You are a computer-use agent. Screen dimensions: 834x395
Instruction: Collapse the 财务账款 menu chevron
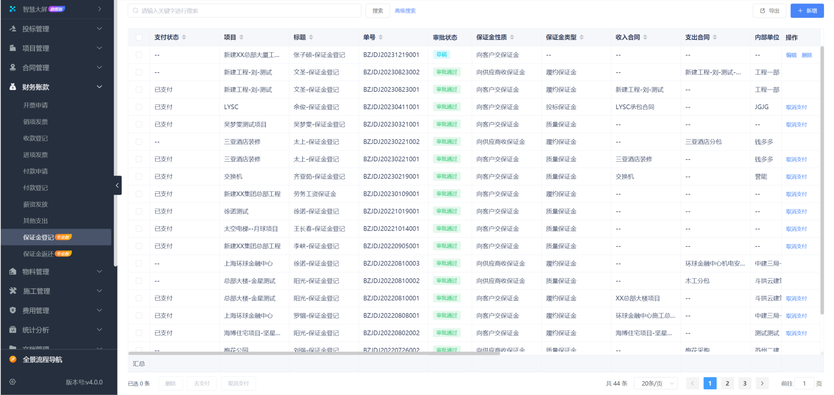(99, 86)
